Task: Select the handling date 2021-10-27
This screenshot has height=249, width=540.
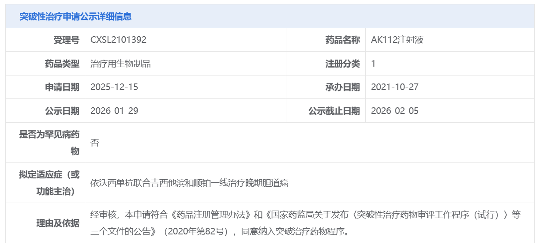Action: [395, 87]
